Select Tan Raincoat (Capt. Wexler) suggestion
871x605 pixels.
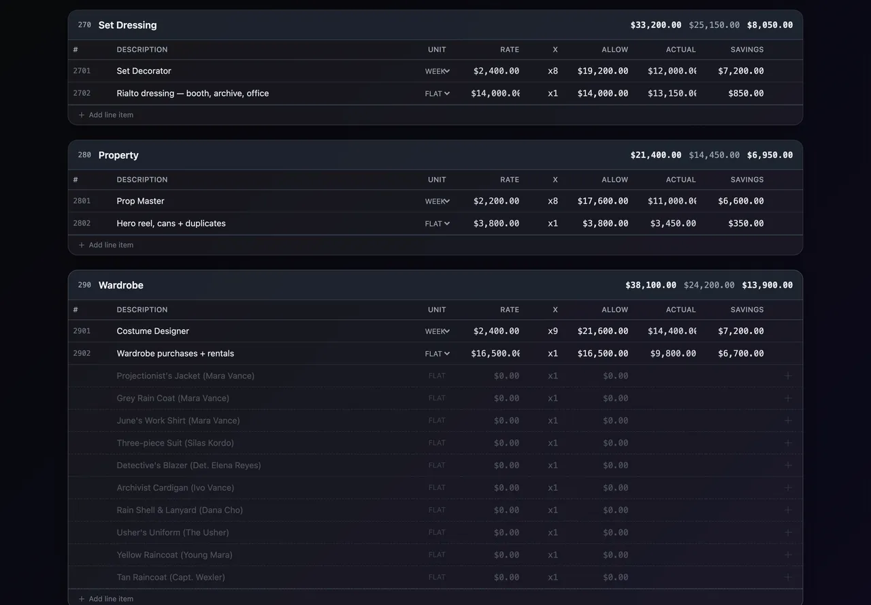pos(170,577)
